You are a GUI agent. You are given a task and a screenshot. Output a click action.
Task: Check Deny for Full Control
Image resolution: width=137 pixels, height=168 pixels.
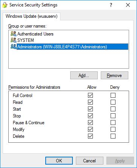click(x=113, y=95)
